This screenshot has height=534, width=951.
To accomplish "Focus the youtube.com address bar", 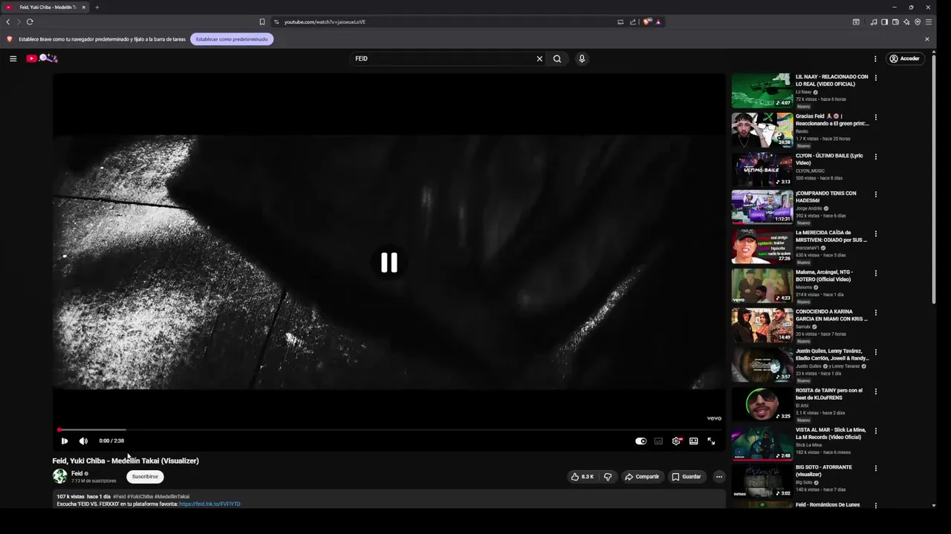I will point(446,22).
